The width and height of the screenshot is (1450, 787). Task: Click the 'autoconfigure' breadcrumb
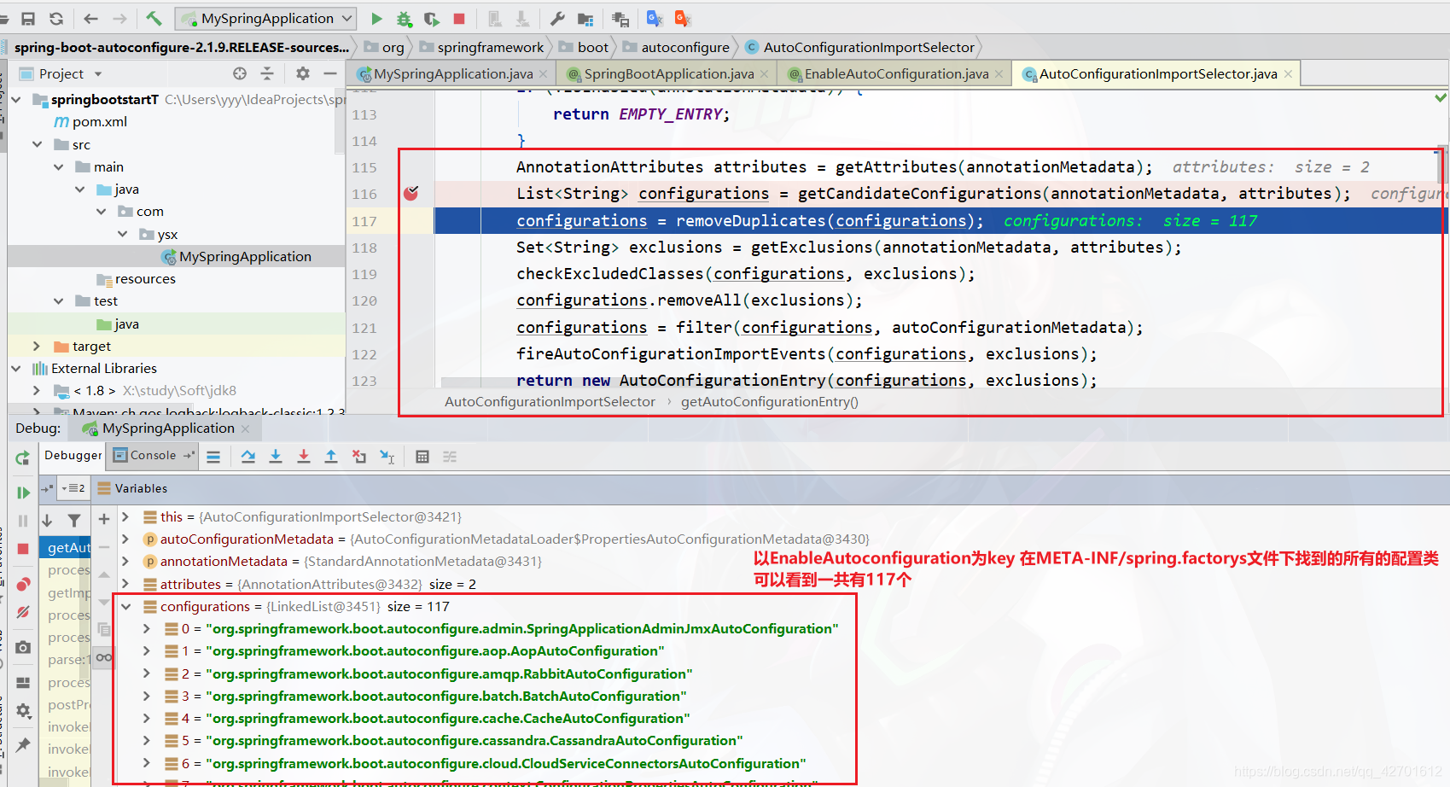677,47
